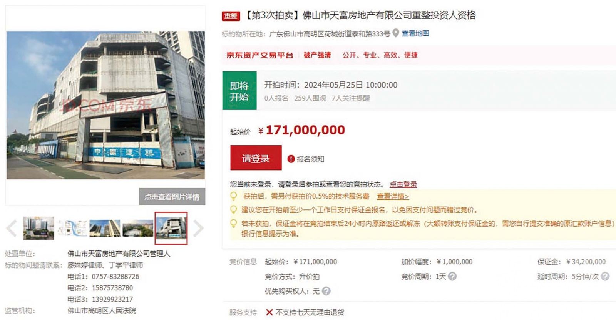The width and height of the screenshot is (616, 320).
Task: Select the second map thumbnail
Action: tap(72, 228)
